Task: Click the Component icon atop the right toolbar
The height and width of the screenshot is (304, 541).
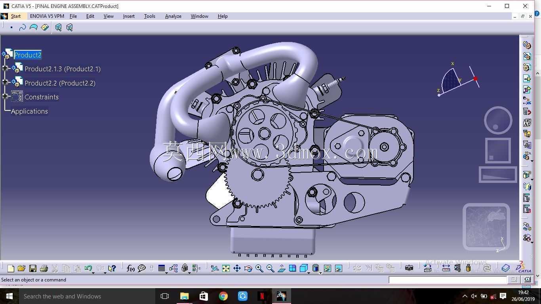Action: click(x=527, y=45)
